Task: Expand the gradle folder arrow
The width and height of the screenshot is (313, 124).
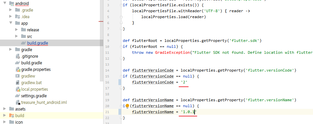Action: click(11, 49)
